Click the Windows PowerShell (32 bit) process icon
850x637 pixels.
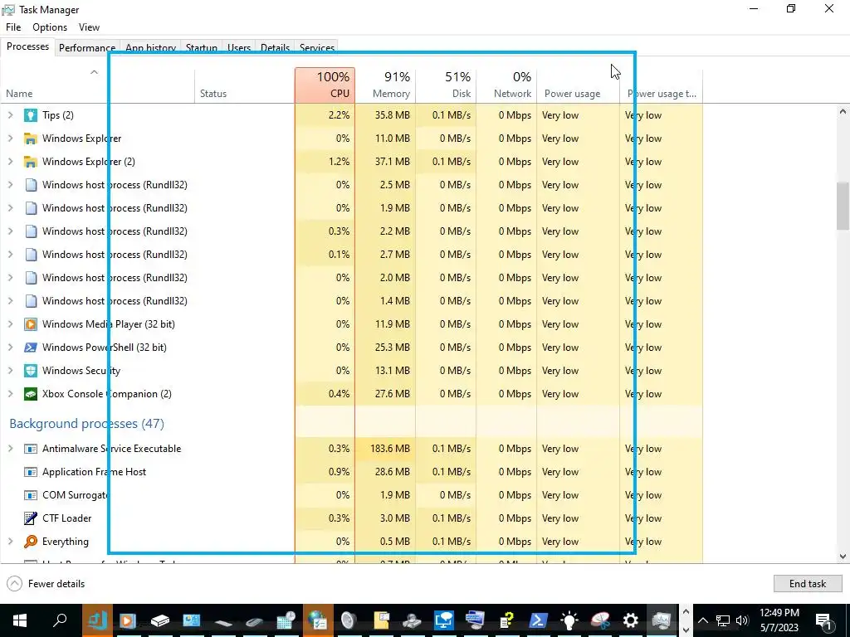(x=31, y=348)
